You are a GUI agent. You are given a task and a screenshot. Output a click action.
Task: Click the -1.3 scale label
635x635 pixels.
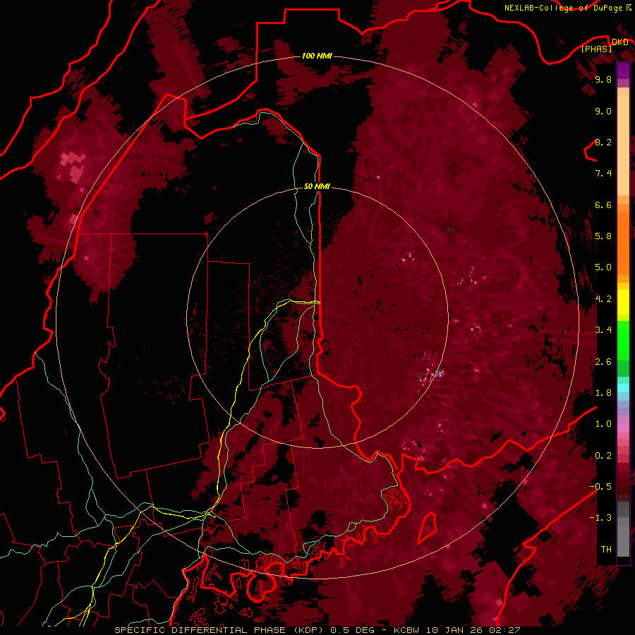(600, 518)
